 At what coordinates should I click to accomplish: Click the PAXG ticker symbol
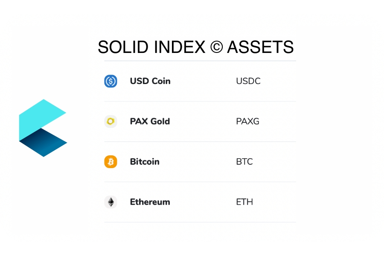[x=247, y=122]
